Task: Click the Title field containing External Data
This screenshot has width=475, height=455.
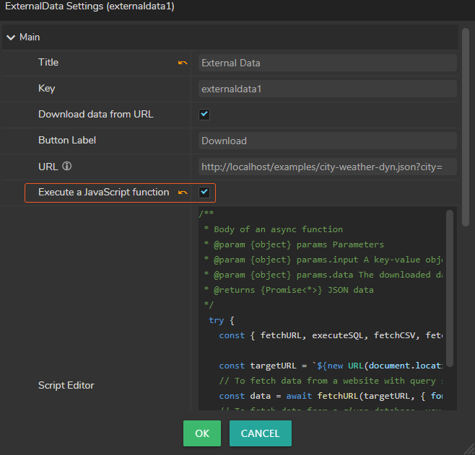Action: [x=327, y=63]
